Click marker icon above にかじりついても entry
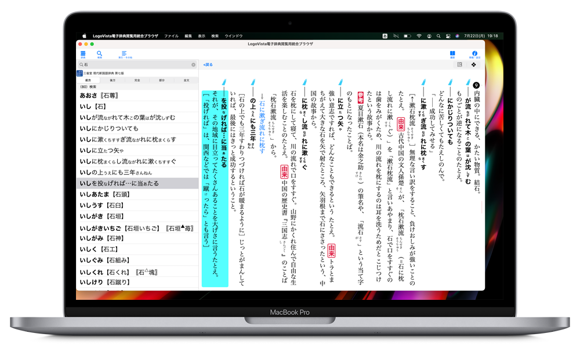This screenshot has width=580, height=348. coord(451,82)
